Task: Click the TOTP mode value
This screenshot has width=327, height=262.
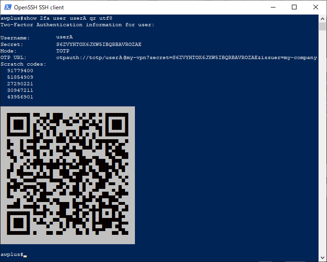Action: point(63,51)
